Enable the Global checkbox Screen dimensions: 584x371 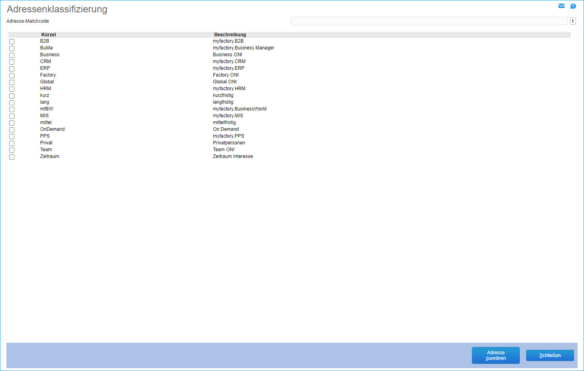click(x=12, y=82)
